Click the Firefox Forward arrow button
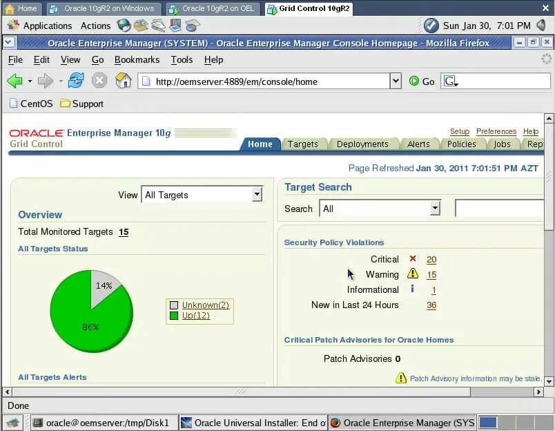This screenshot has width=555, height=431. click(x=45, y=81)
